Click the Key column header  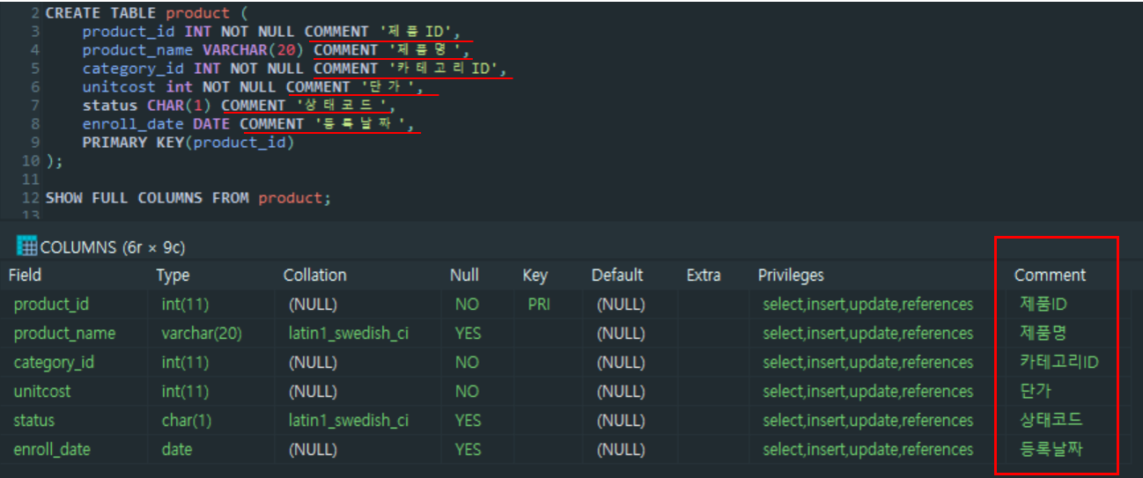click(535, 276)
